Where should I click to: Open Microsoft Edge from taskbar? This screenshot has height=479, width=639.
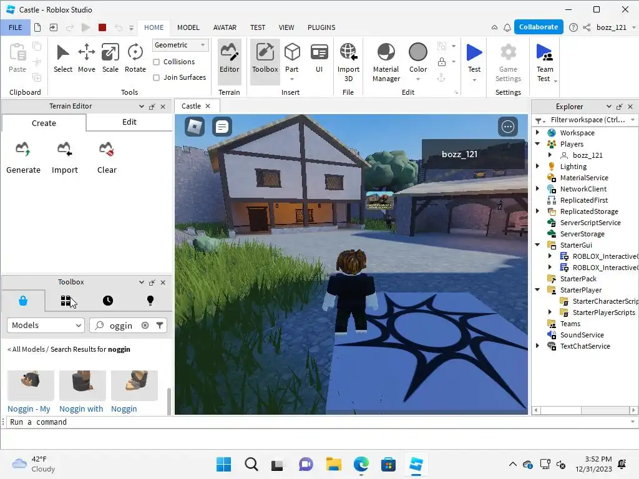point(361,464)
